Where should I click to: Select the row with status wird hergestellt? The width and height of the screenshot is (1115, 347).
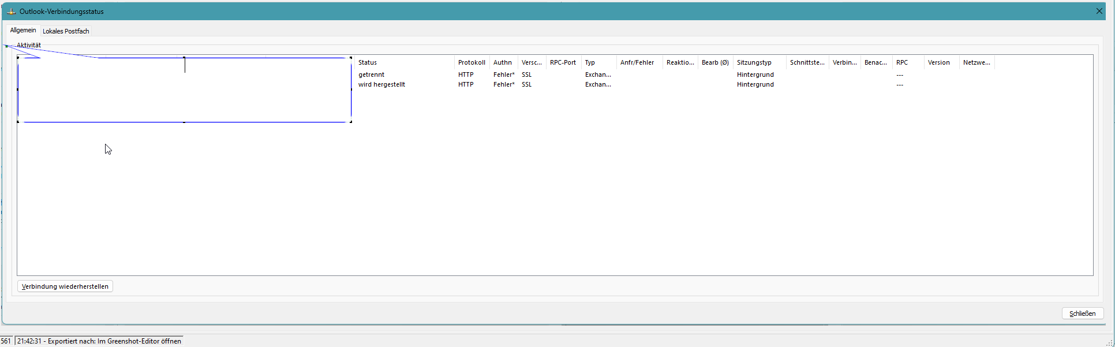point(381,84)
